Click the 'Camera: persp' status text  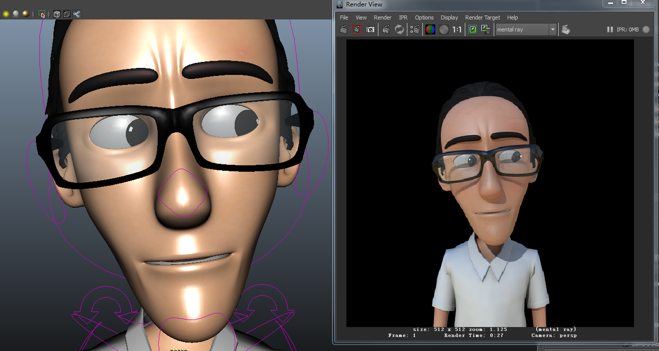coord(554,336)
